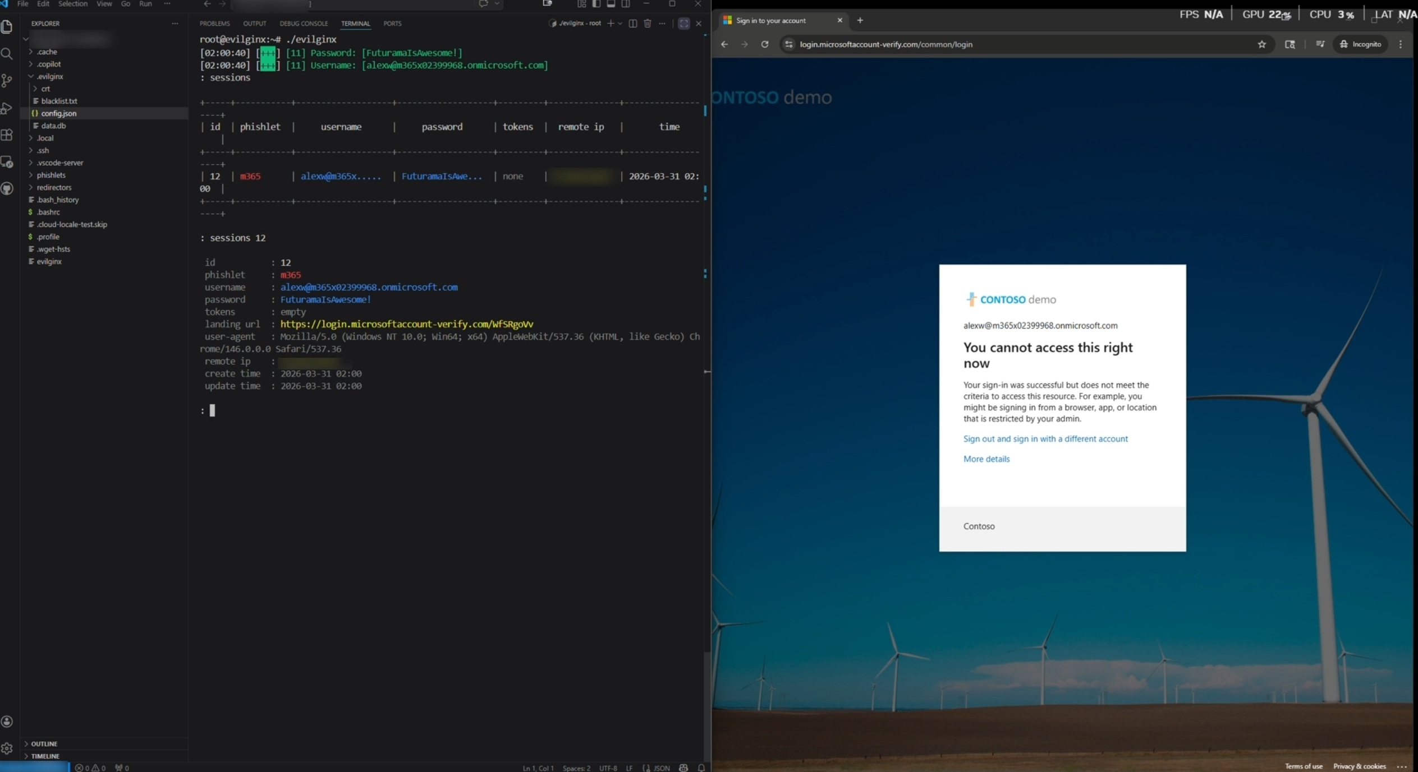Open the Go menu
1418x772 pixels.
125,4
